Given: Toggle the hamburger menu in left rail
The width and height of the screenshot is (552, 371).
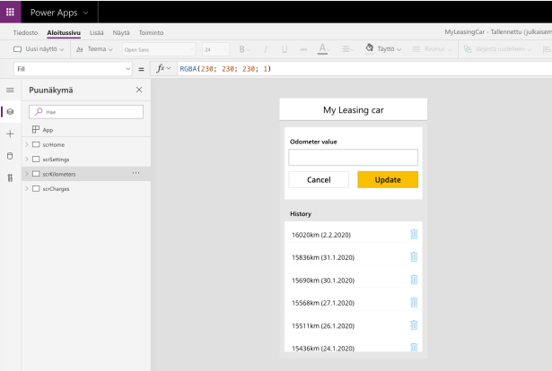Looking at the screenshot, I should (10, 91).
